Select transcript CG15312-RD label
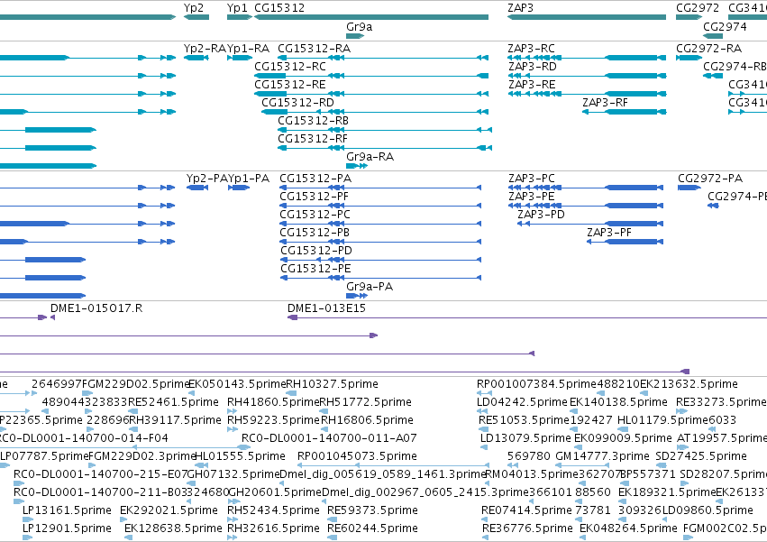 [298, 102]
